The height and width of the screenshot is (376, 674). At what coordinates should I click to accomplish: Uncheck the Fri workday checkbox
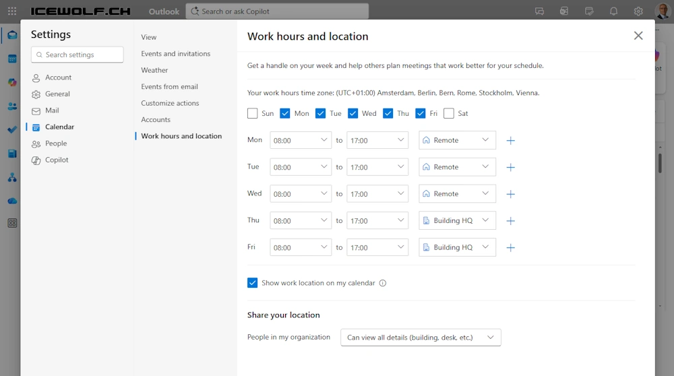[x=421, y=113]
